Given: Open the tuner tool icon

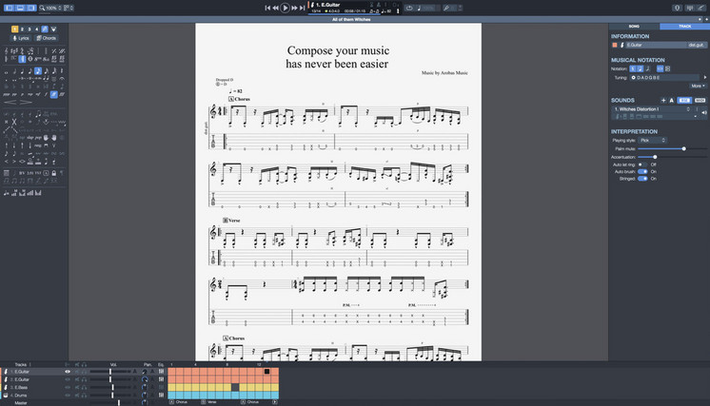Looking at the screenshot, I should (677, 8).
